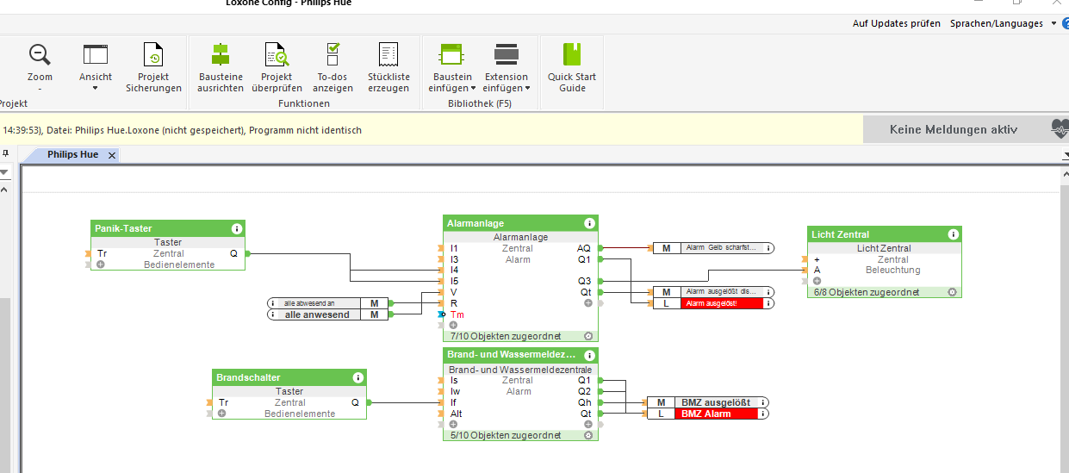This screenshot has height=473, width=1069.
Task: Select the Philips Hue page tab
Action: pyautogui.click(x=73, y=155)
